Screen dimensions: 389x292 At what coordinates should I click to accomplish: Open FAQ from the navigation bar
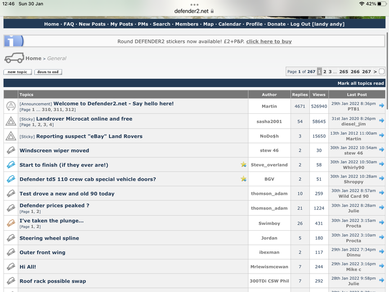pyautogui.click(x=69, y=24)
